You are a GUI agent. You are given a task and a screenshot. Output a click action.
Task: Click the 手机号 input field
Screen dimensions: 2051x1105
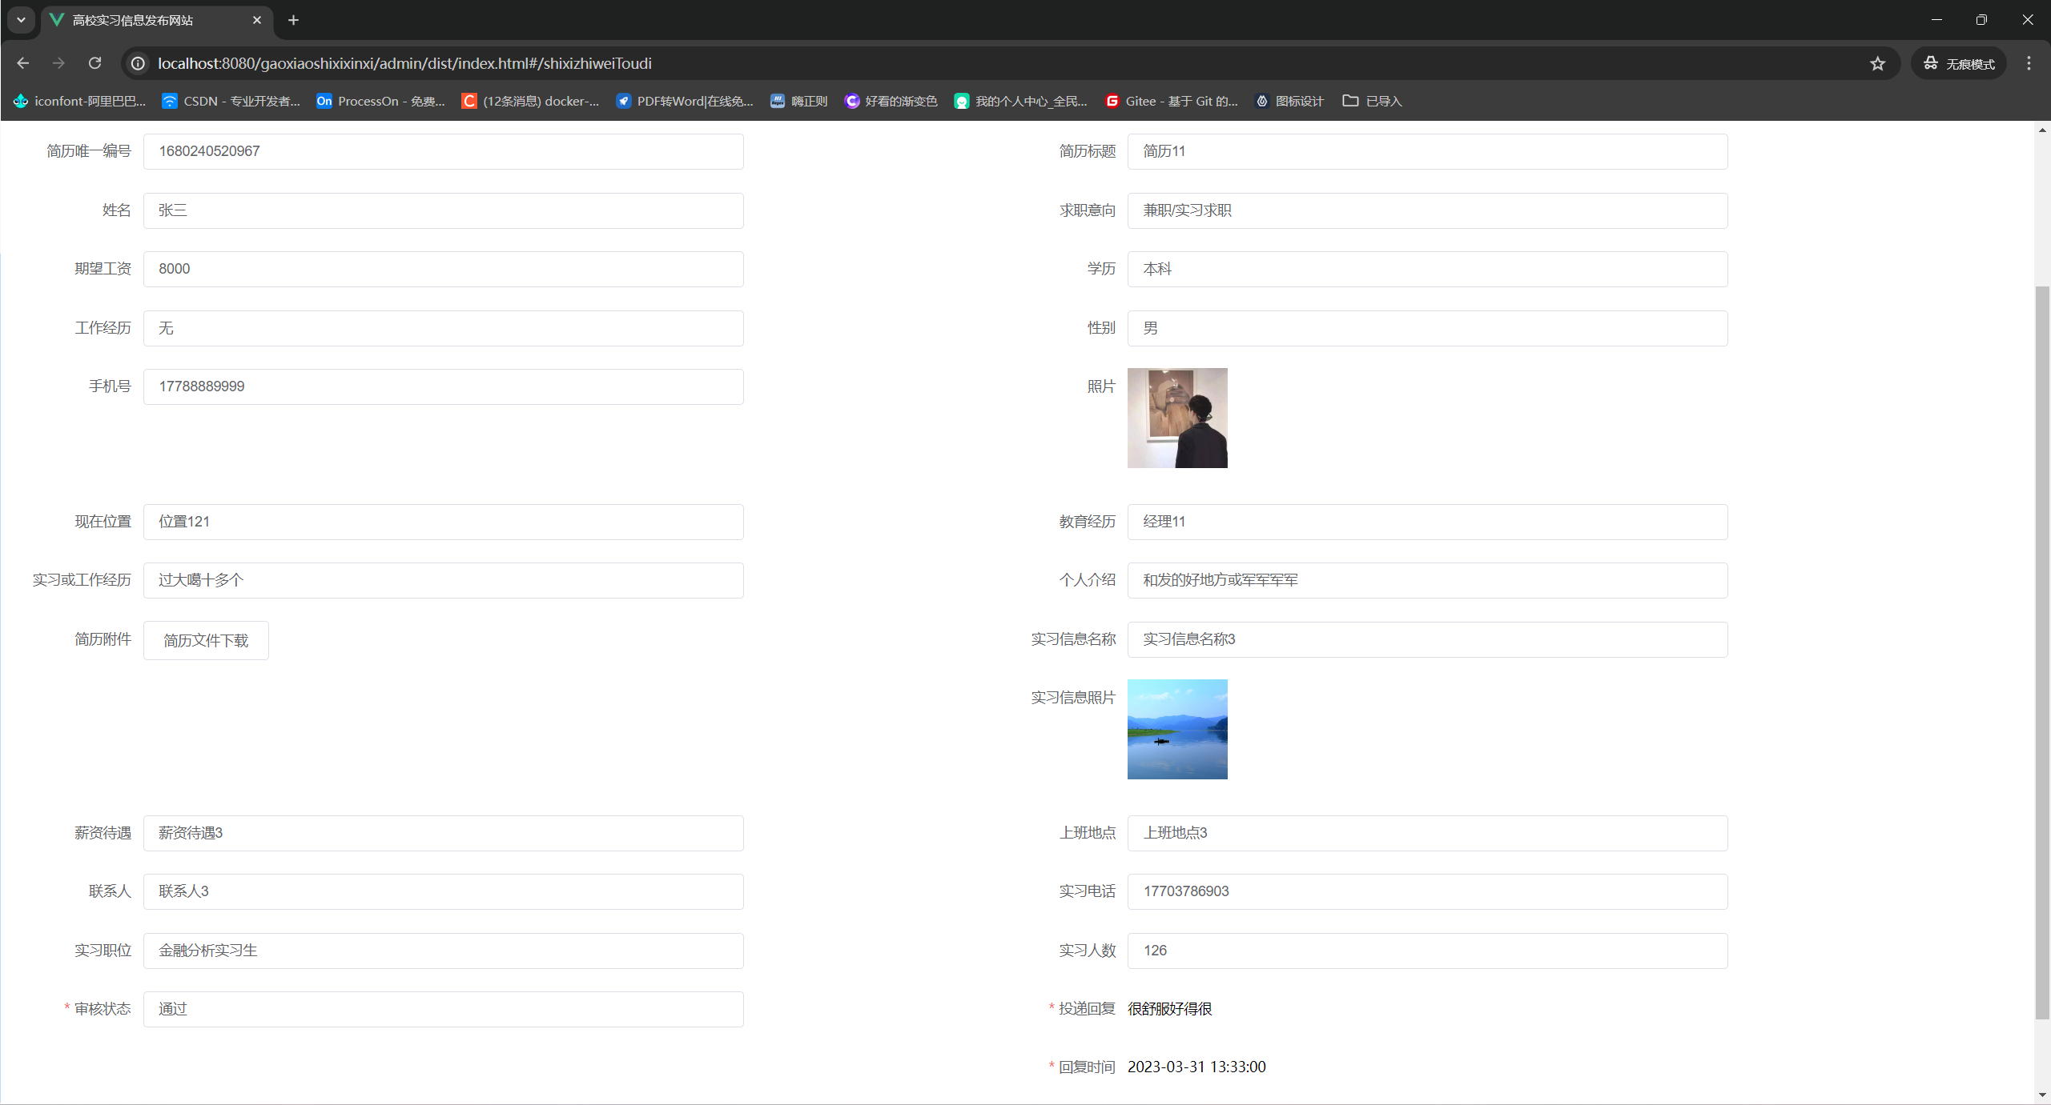click(x=443, y=386)
